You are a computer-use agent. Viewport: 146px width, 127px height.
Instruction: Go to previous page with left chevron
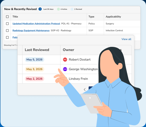85,90
